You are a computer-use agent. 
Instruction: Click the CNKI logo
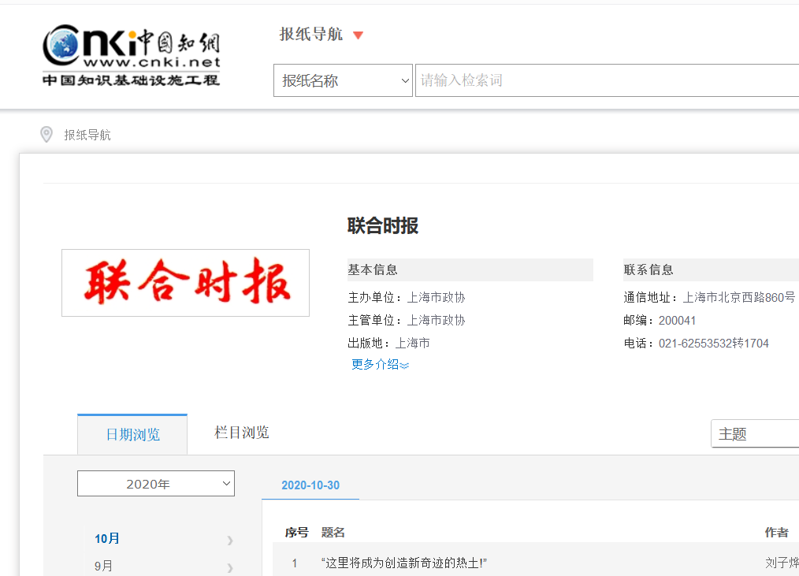click(x=131, y=55)
